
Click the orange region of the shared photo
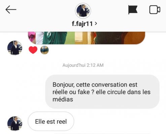134,38
